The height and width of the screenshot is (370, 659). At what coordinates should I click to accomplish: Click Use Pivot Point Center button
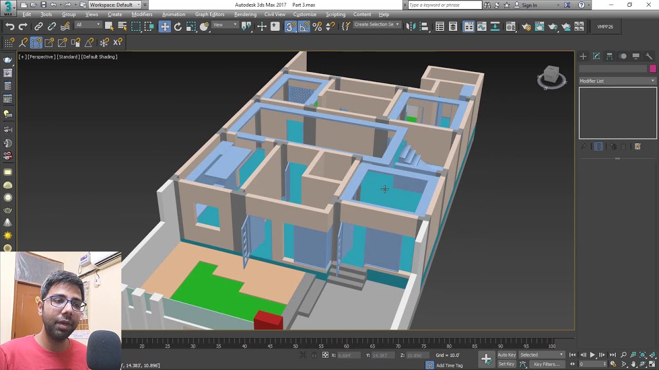pos(246,27)
